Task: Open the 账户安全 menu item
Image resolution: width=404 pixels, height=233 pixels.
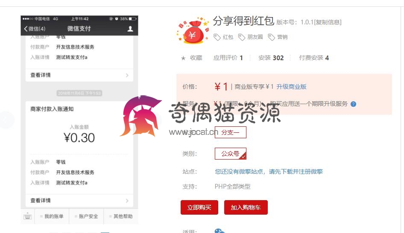Action: pyautogui.click(x=87, y=216)
